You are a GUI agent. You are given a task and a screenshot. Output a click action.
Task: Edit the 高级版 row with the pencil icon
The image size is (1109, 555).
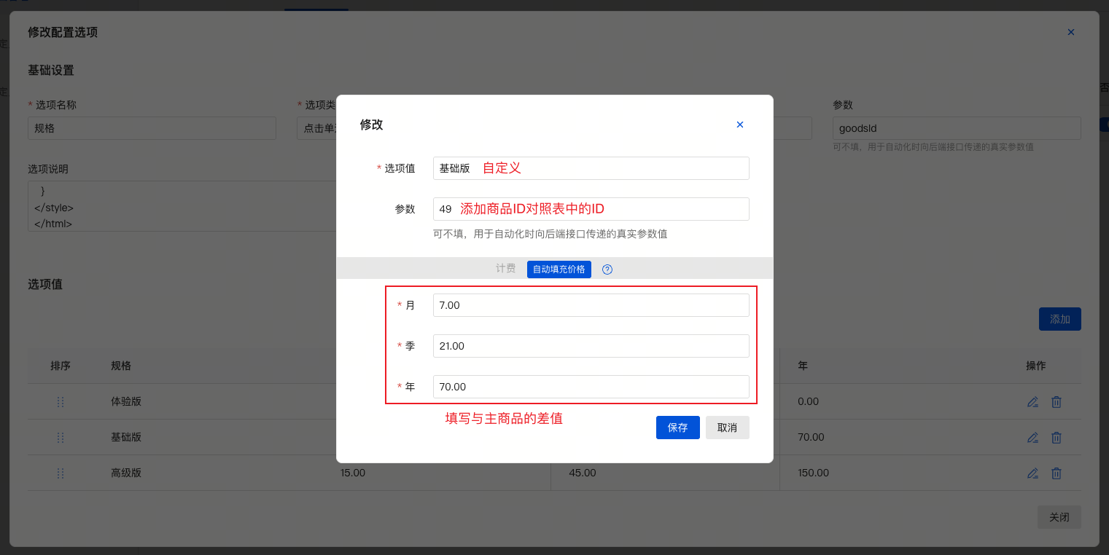point(1032,473)
